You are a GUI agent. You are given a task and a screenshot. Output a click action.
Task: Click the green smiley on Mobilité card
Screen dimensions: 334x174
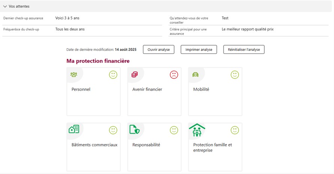[x=235, y=75]
